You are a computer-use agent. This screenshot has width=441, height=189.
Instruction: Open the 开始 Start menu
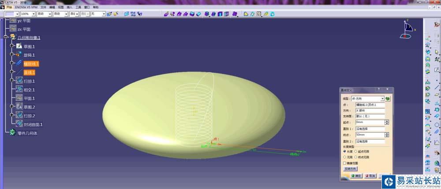pos(10,7)
